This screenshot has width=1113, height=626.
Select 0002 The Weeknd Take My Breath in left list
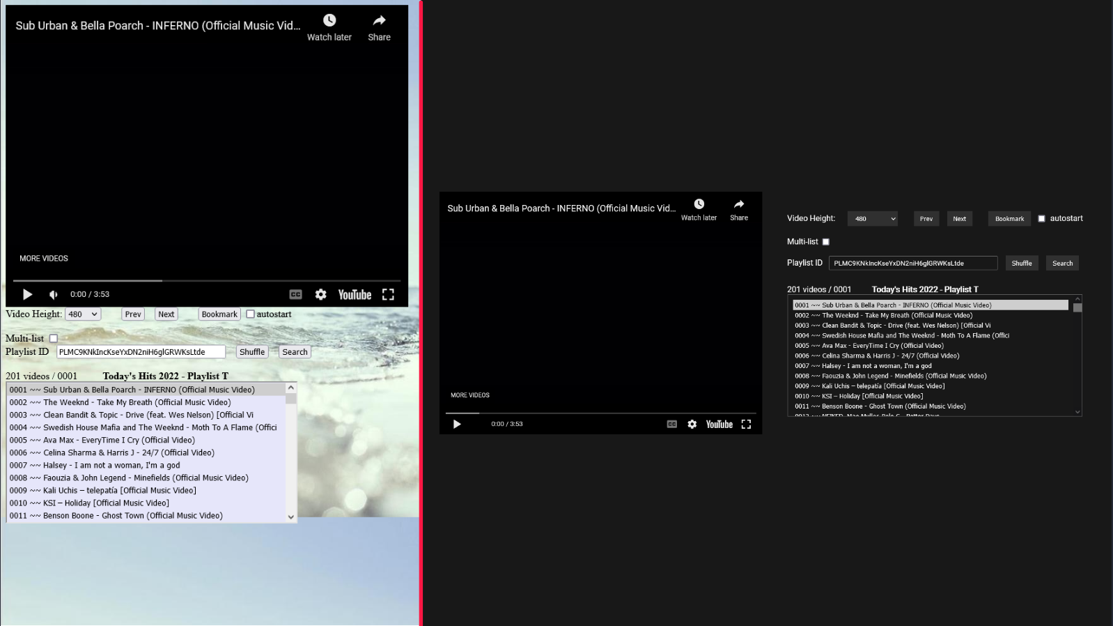[x=146, y=402]
